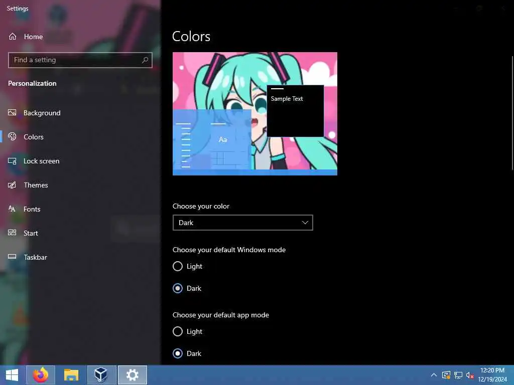Click the Start tiles icon
Screen dimensions: 514x385
[x=12, y=233]
